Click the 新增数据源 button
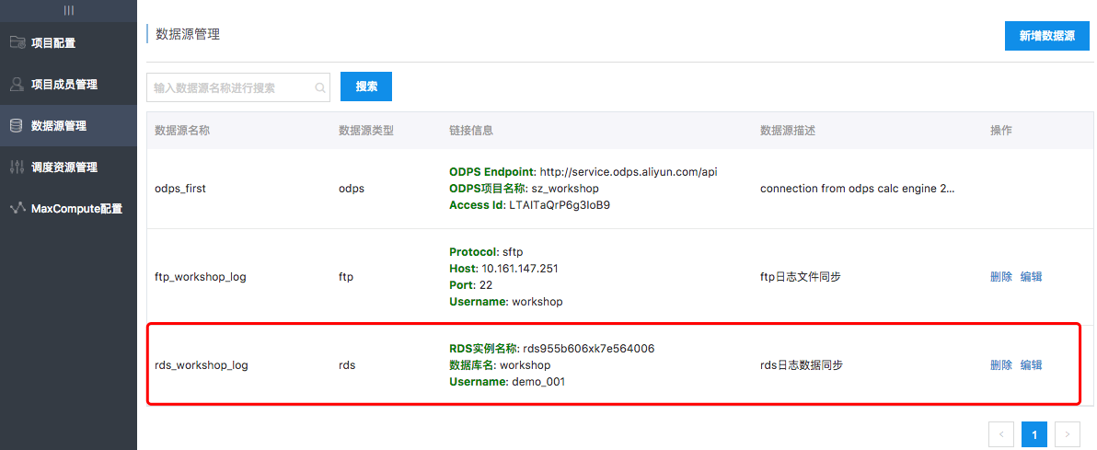The height and width of the screenshot is (450, 1097). click(1046, 37)
